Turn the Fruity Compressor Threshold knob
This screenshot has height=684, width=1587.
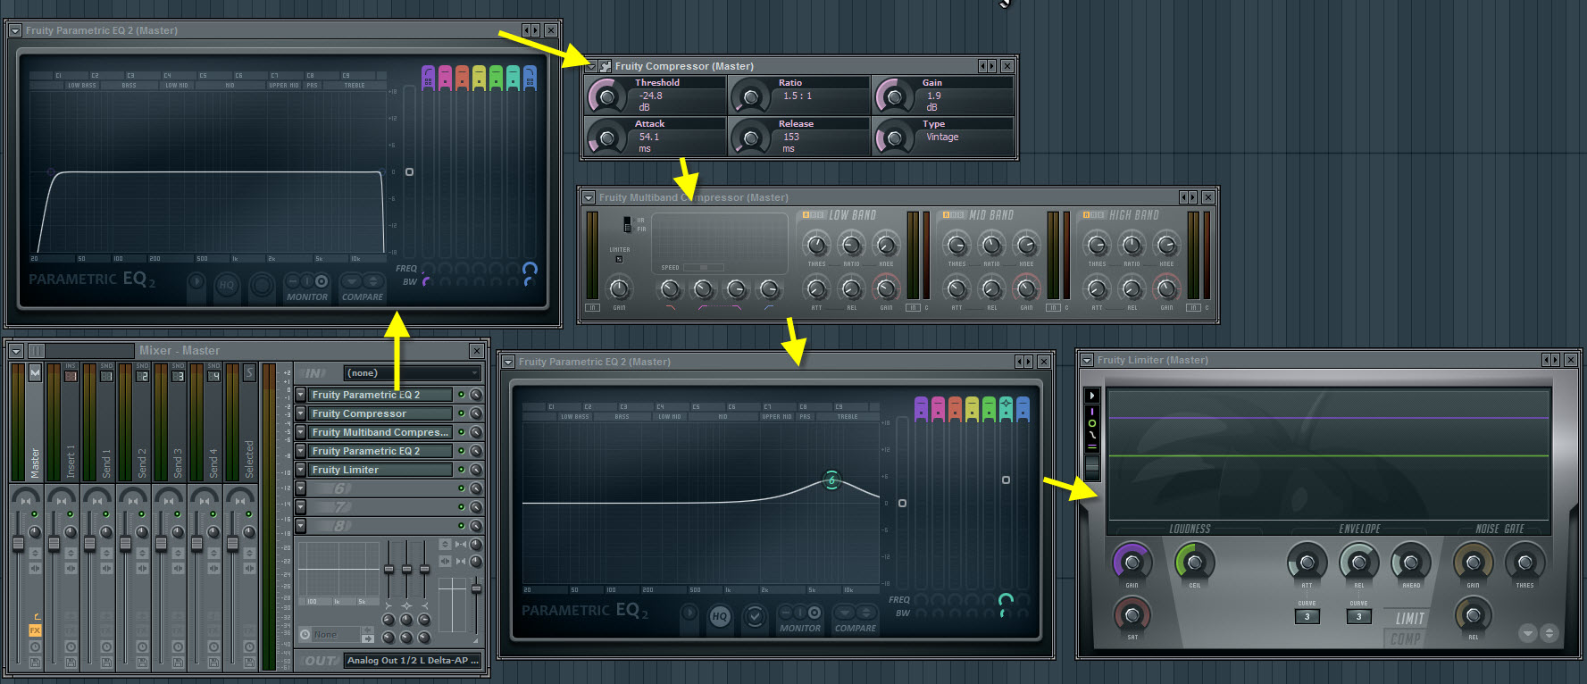[606, 96]
